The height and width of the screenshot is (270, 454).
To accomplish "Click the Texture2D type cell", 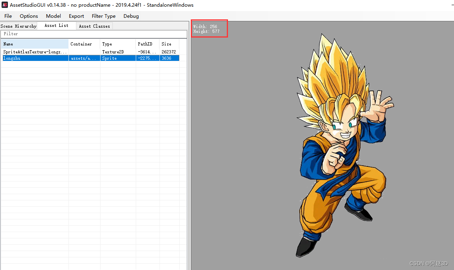I will tap(118, 52).
